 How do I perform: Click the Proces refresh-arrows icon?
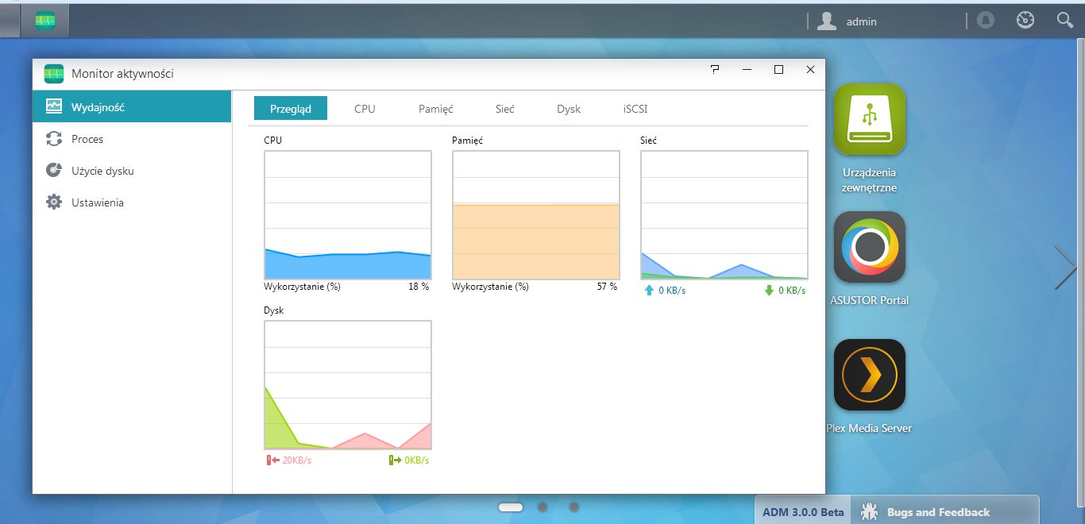point(54,139)
